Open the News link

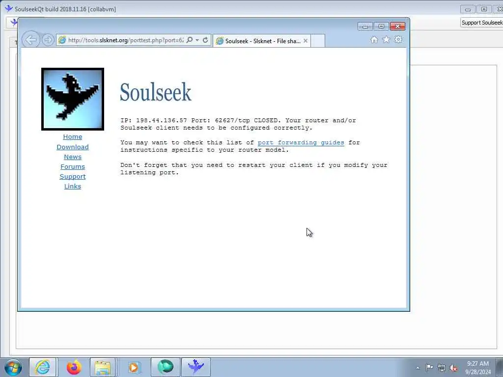[73, 157]
